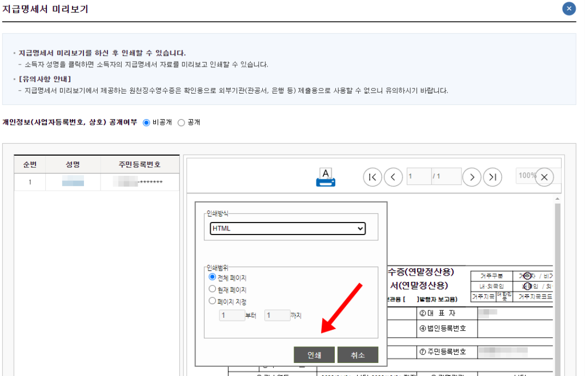This screenshot has width=585, height=376.
Task: Go to the next preview page
Action: click(471, 177)
